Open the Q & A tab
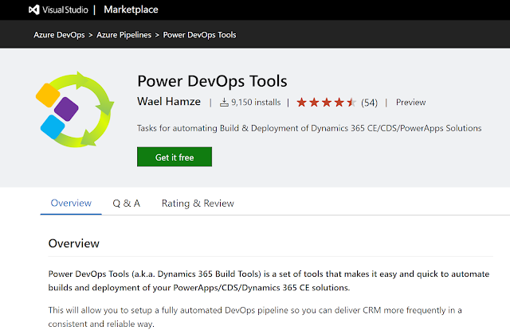The height and width of the screenshot is (330, 510). (x=127, y=204)
